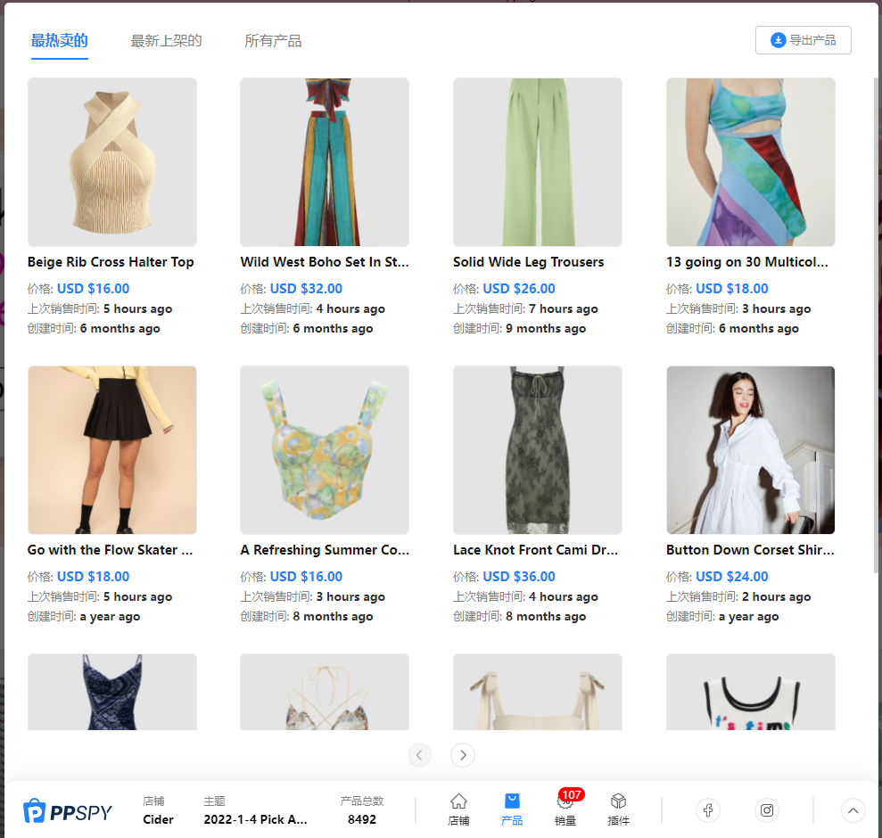Switch to the 最热卖的 tab
The height and width of the screenshot is (838, 882).
point(59,41)
